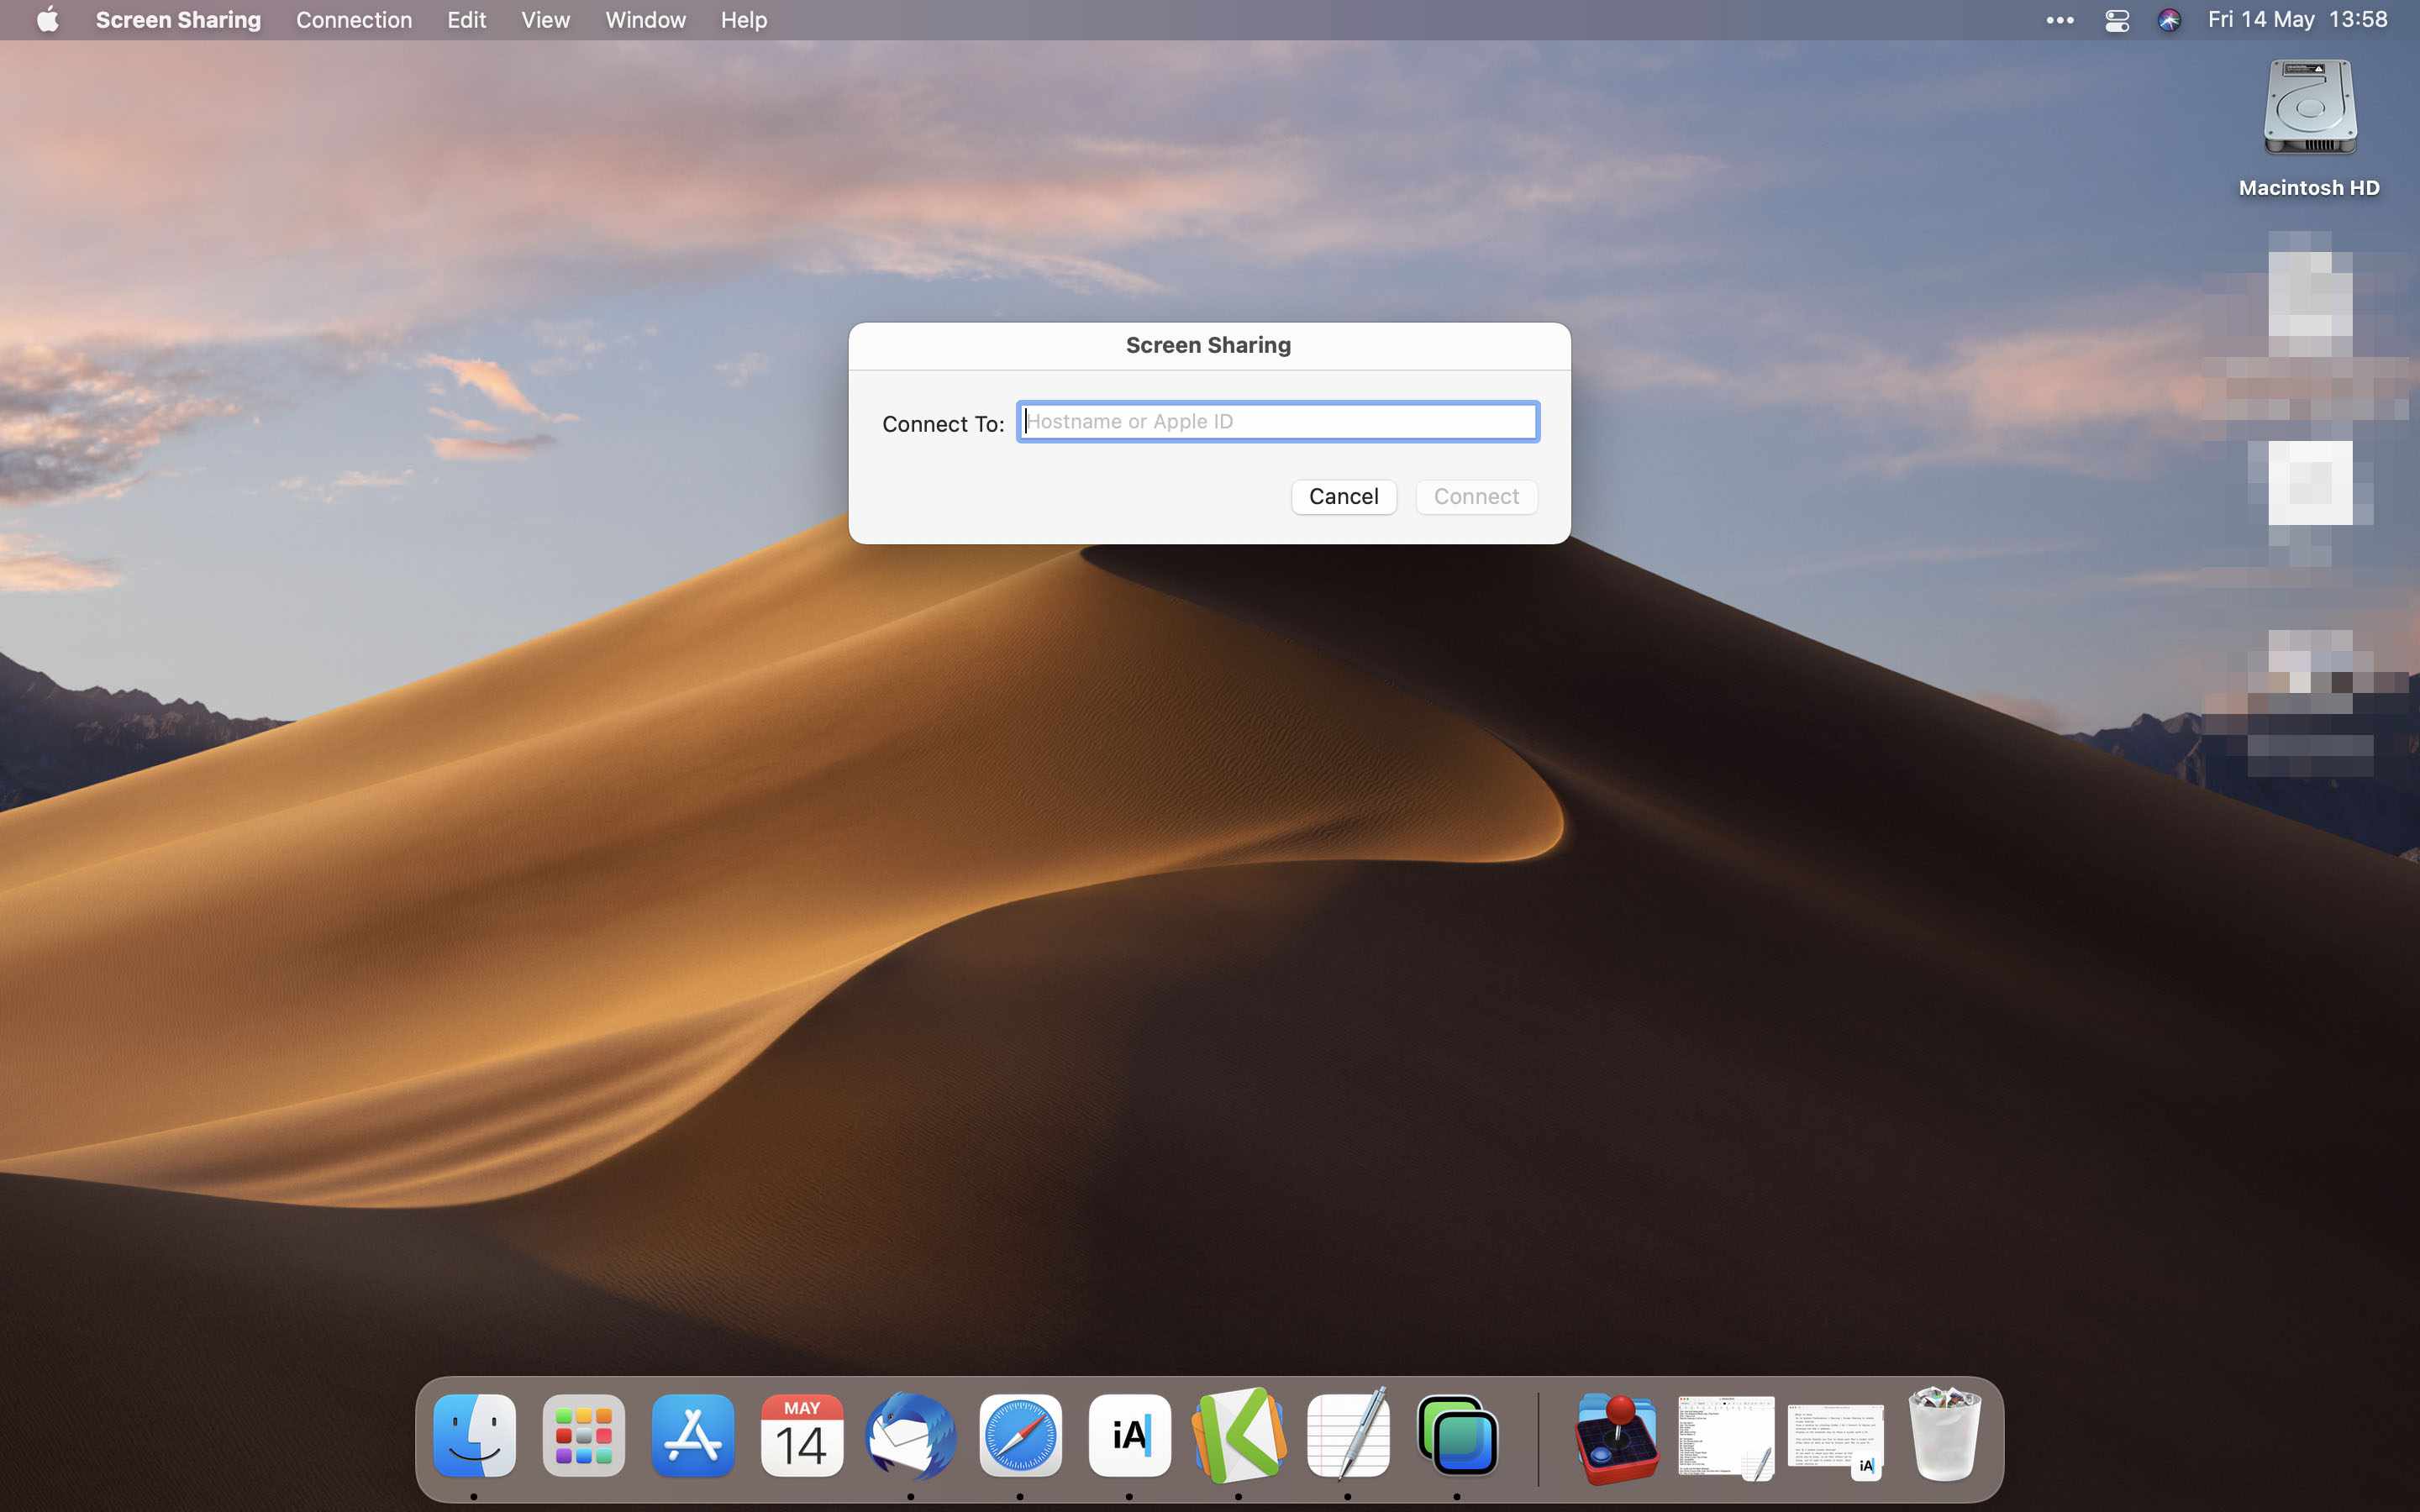The height and width of the screenshot is (1512, 2420).
Task: Activate Siri from the menu bar
Action: click(2169, 20)
